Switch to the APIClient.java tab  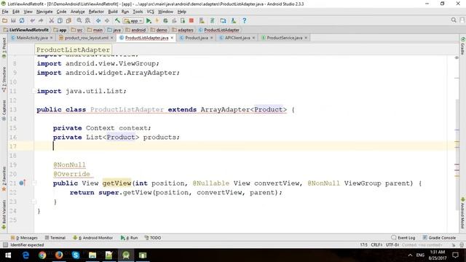coord(237,38)
